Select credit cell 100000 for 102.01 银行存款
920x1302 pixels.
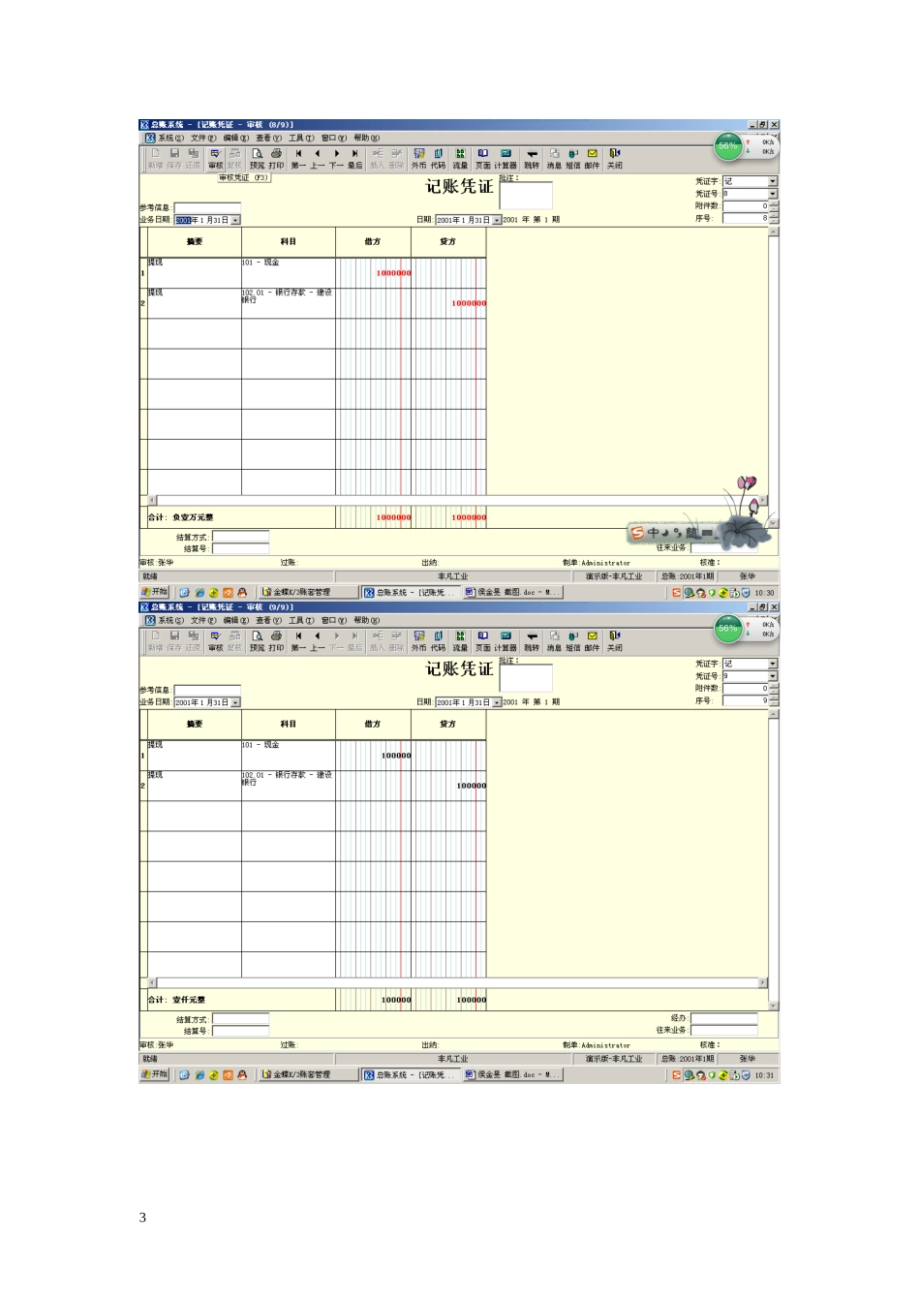coord(448,786)
